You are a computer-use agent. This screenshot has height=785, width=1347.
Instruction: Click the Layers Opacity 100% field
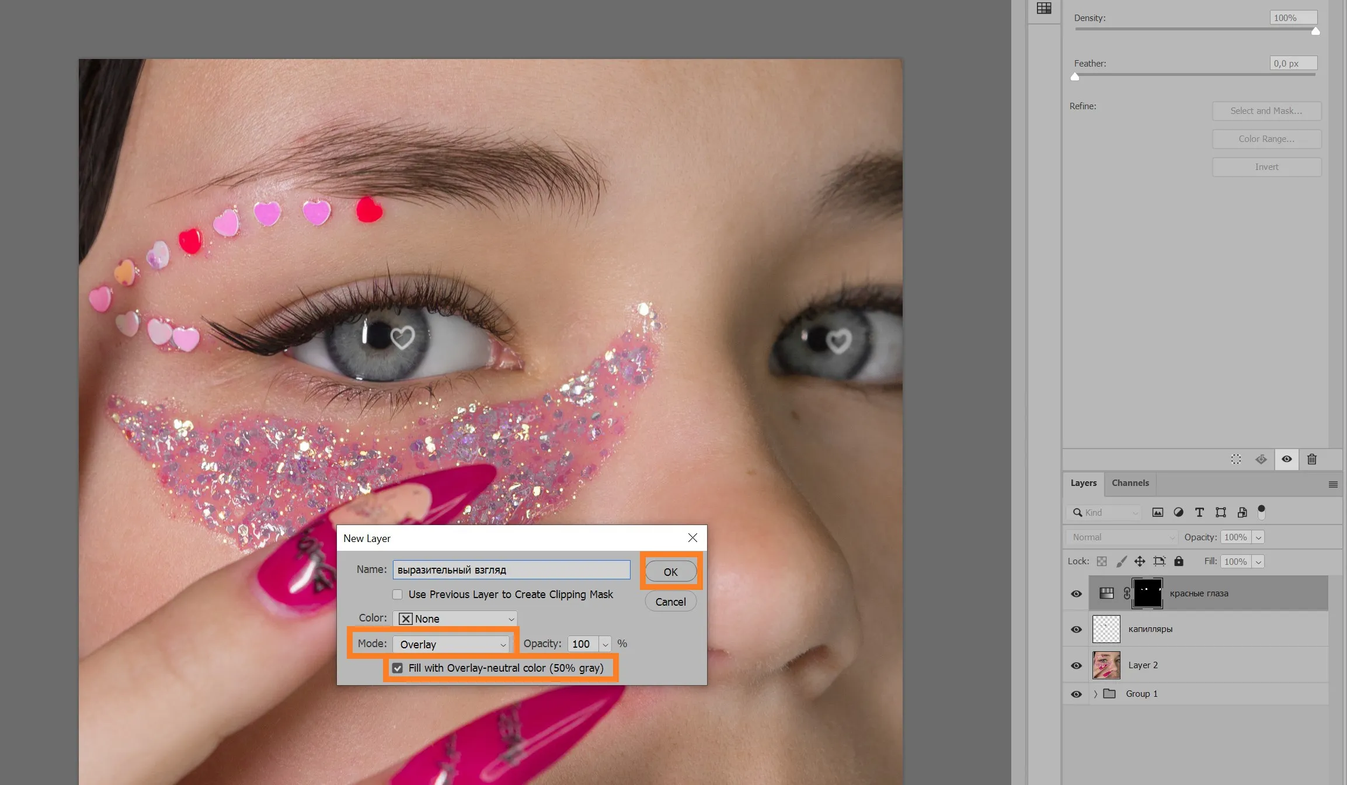(x=1236, y=537)
